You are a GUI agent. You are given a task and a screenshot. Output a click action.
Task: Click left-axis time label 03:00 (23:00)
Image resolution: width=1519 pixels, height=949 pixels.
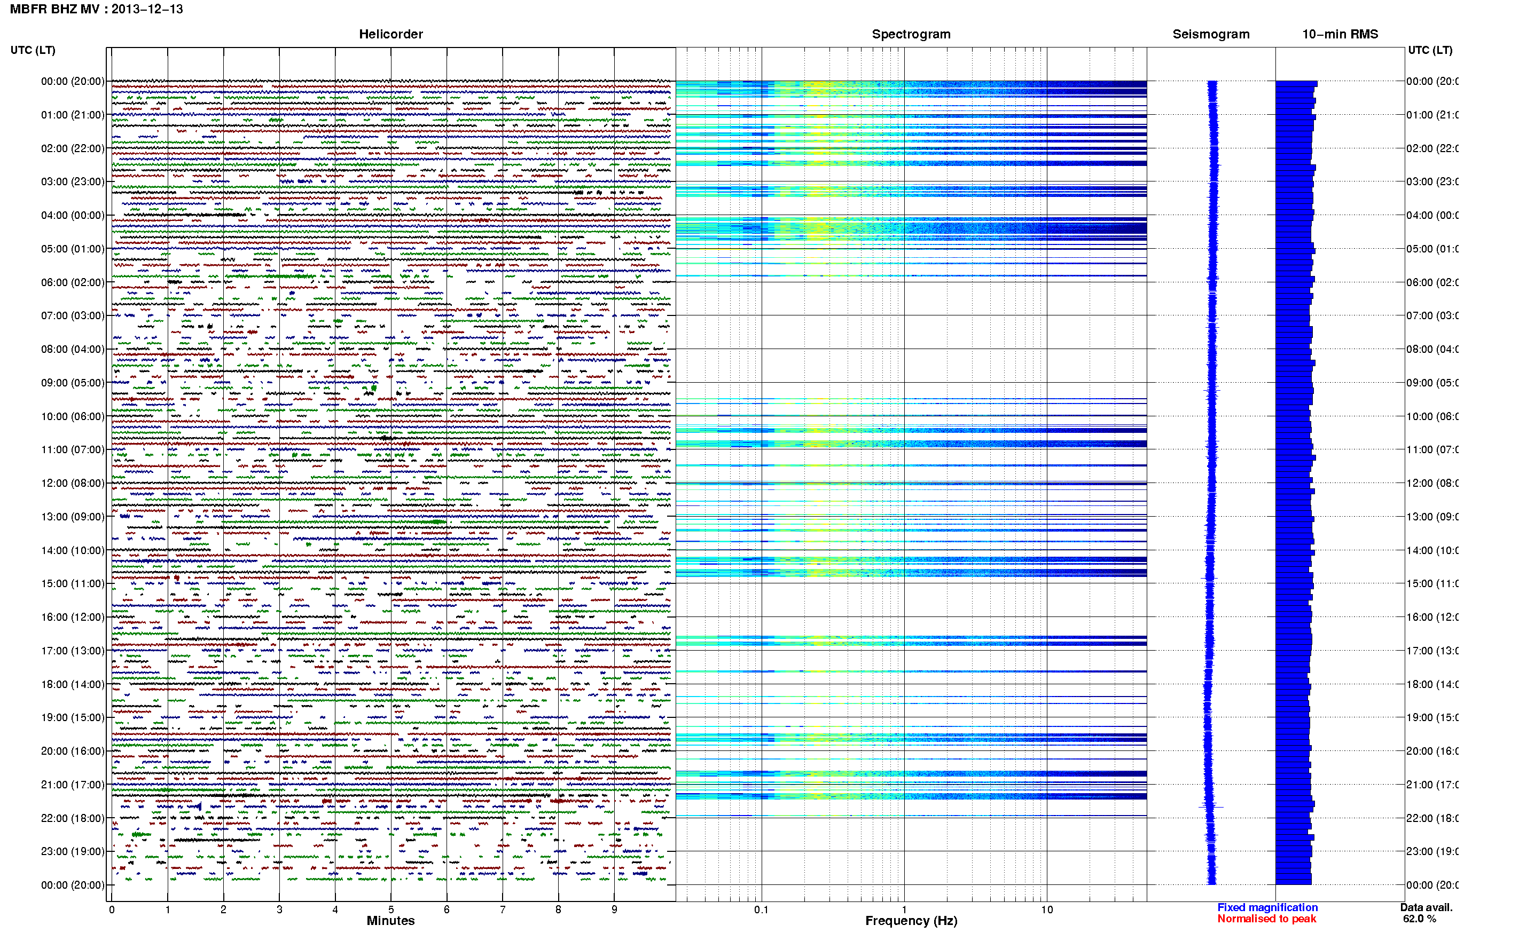coord(73,181)
